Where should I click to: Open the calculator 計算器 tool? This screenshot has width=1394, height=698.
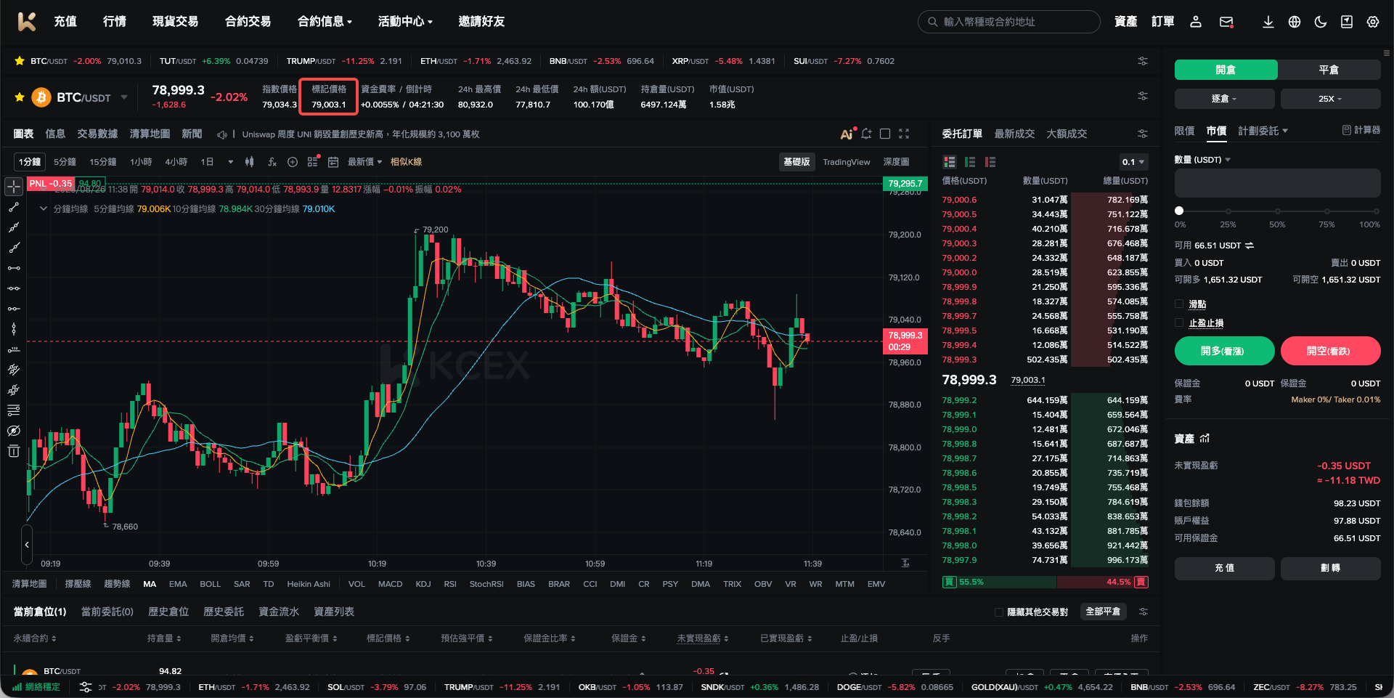coord(1361,130)
